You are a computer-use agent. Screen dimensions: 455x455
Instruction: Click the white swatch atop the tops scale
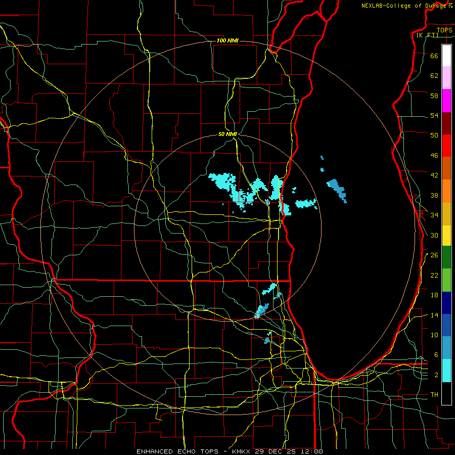(446, 56)
